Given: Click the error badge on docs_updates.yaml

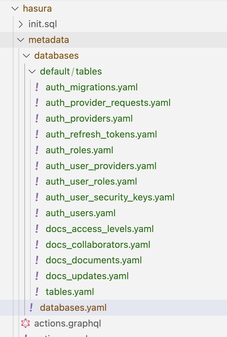Looking at the screenshot, I should point(37,276).
